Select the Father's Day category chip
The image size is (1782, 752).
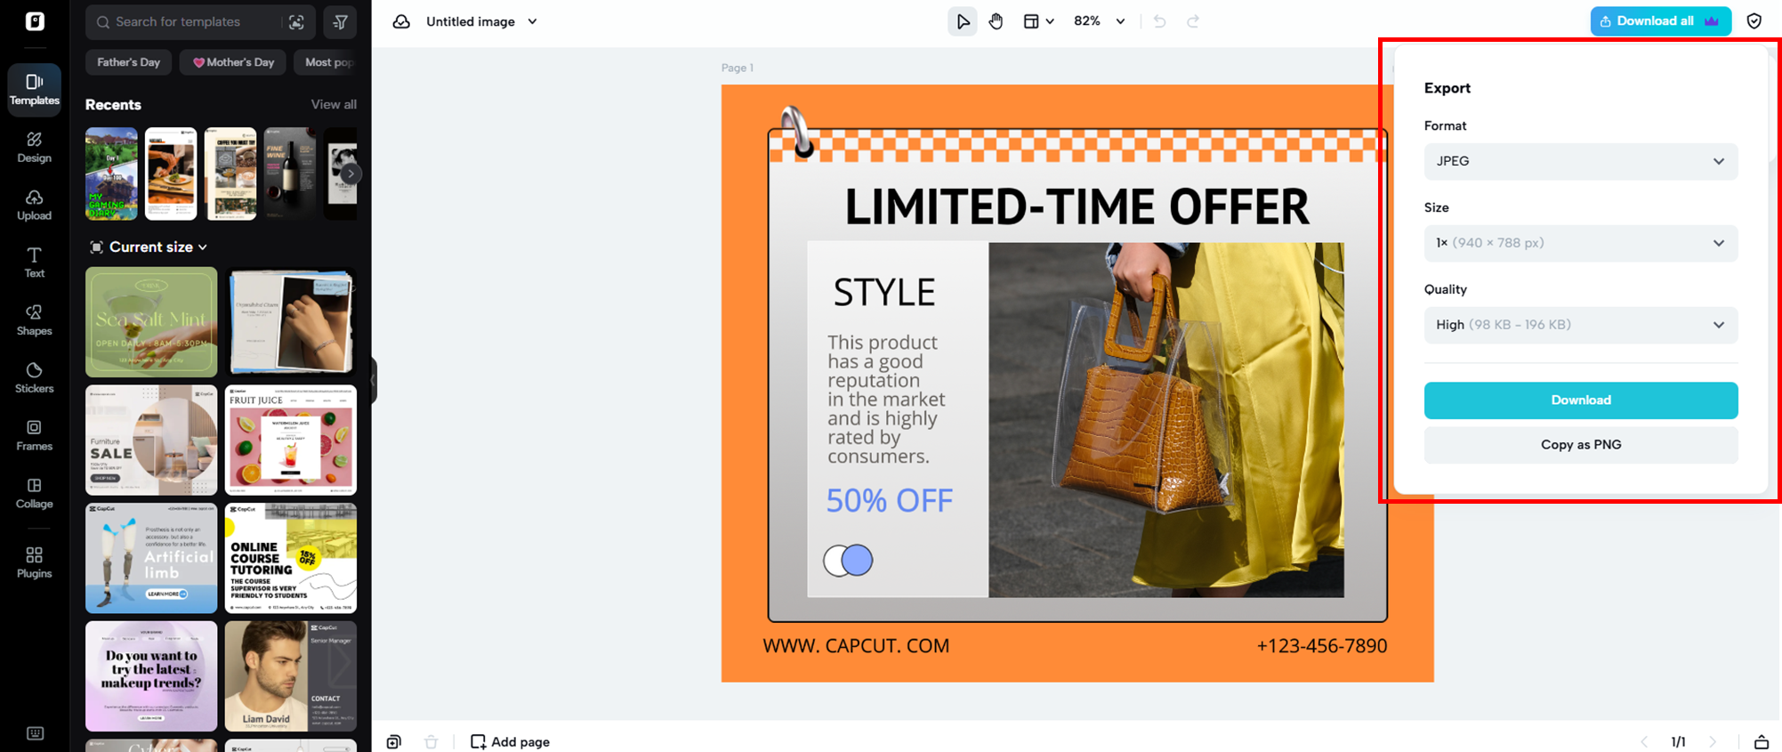129,62
